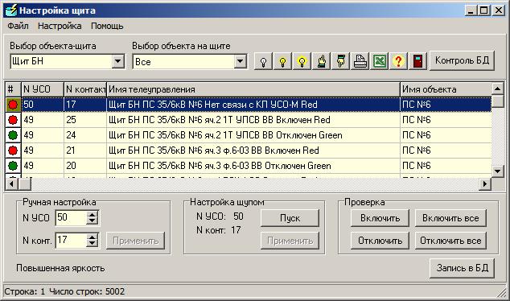Click the N конт. input field
Image resolution: width=510 pixels, height=301 pixels.
click(x=72, y=241)
